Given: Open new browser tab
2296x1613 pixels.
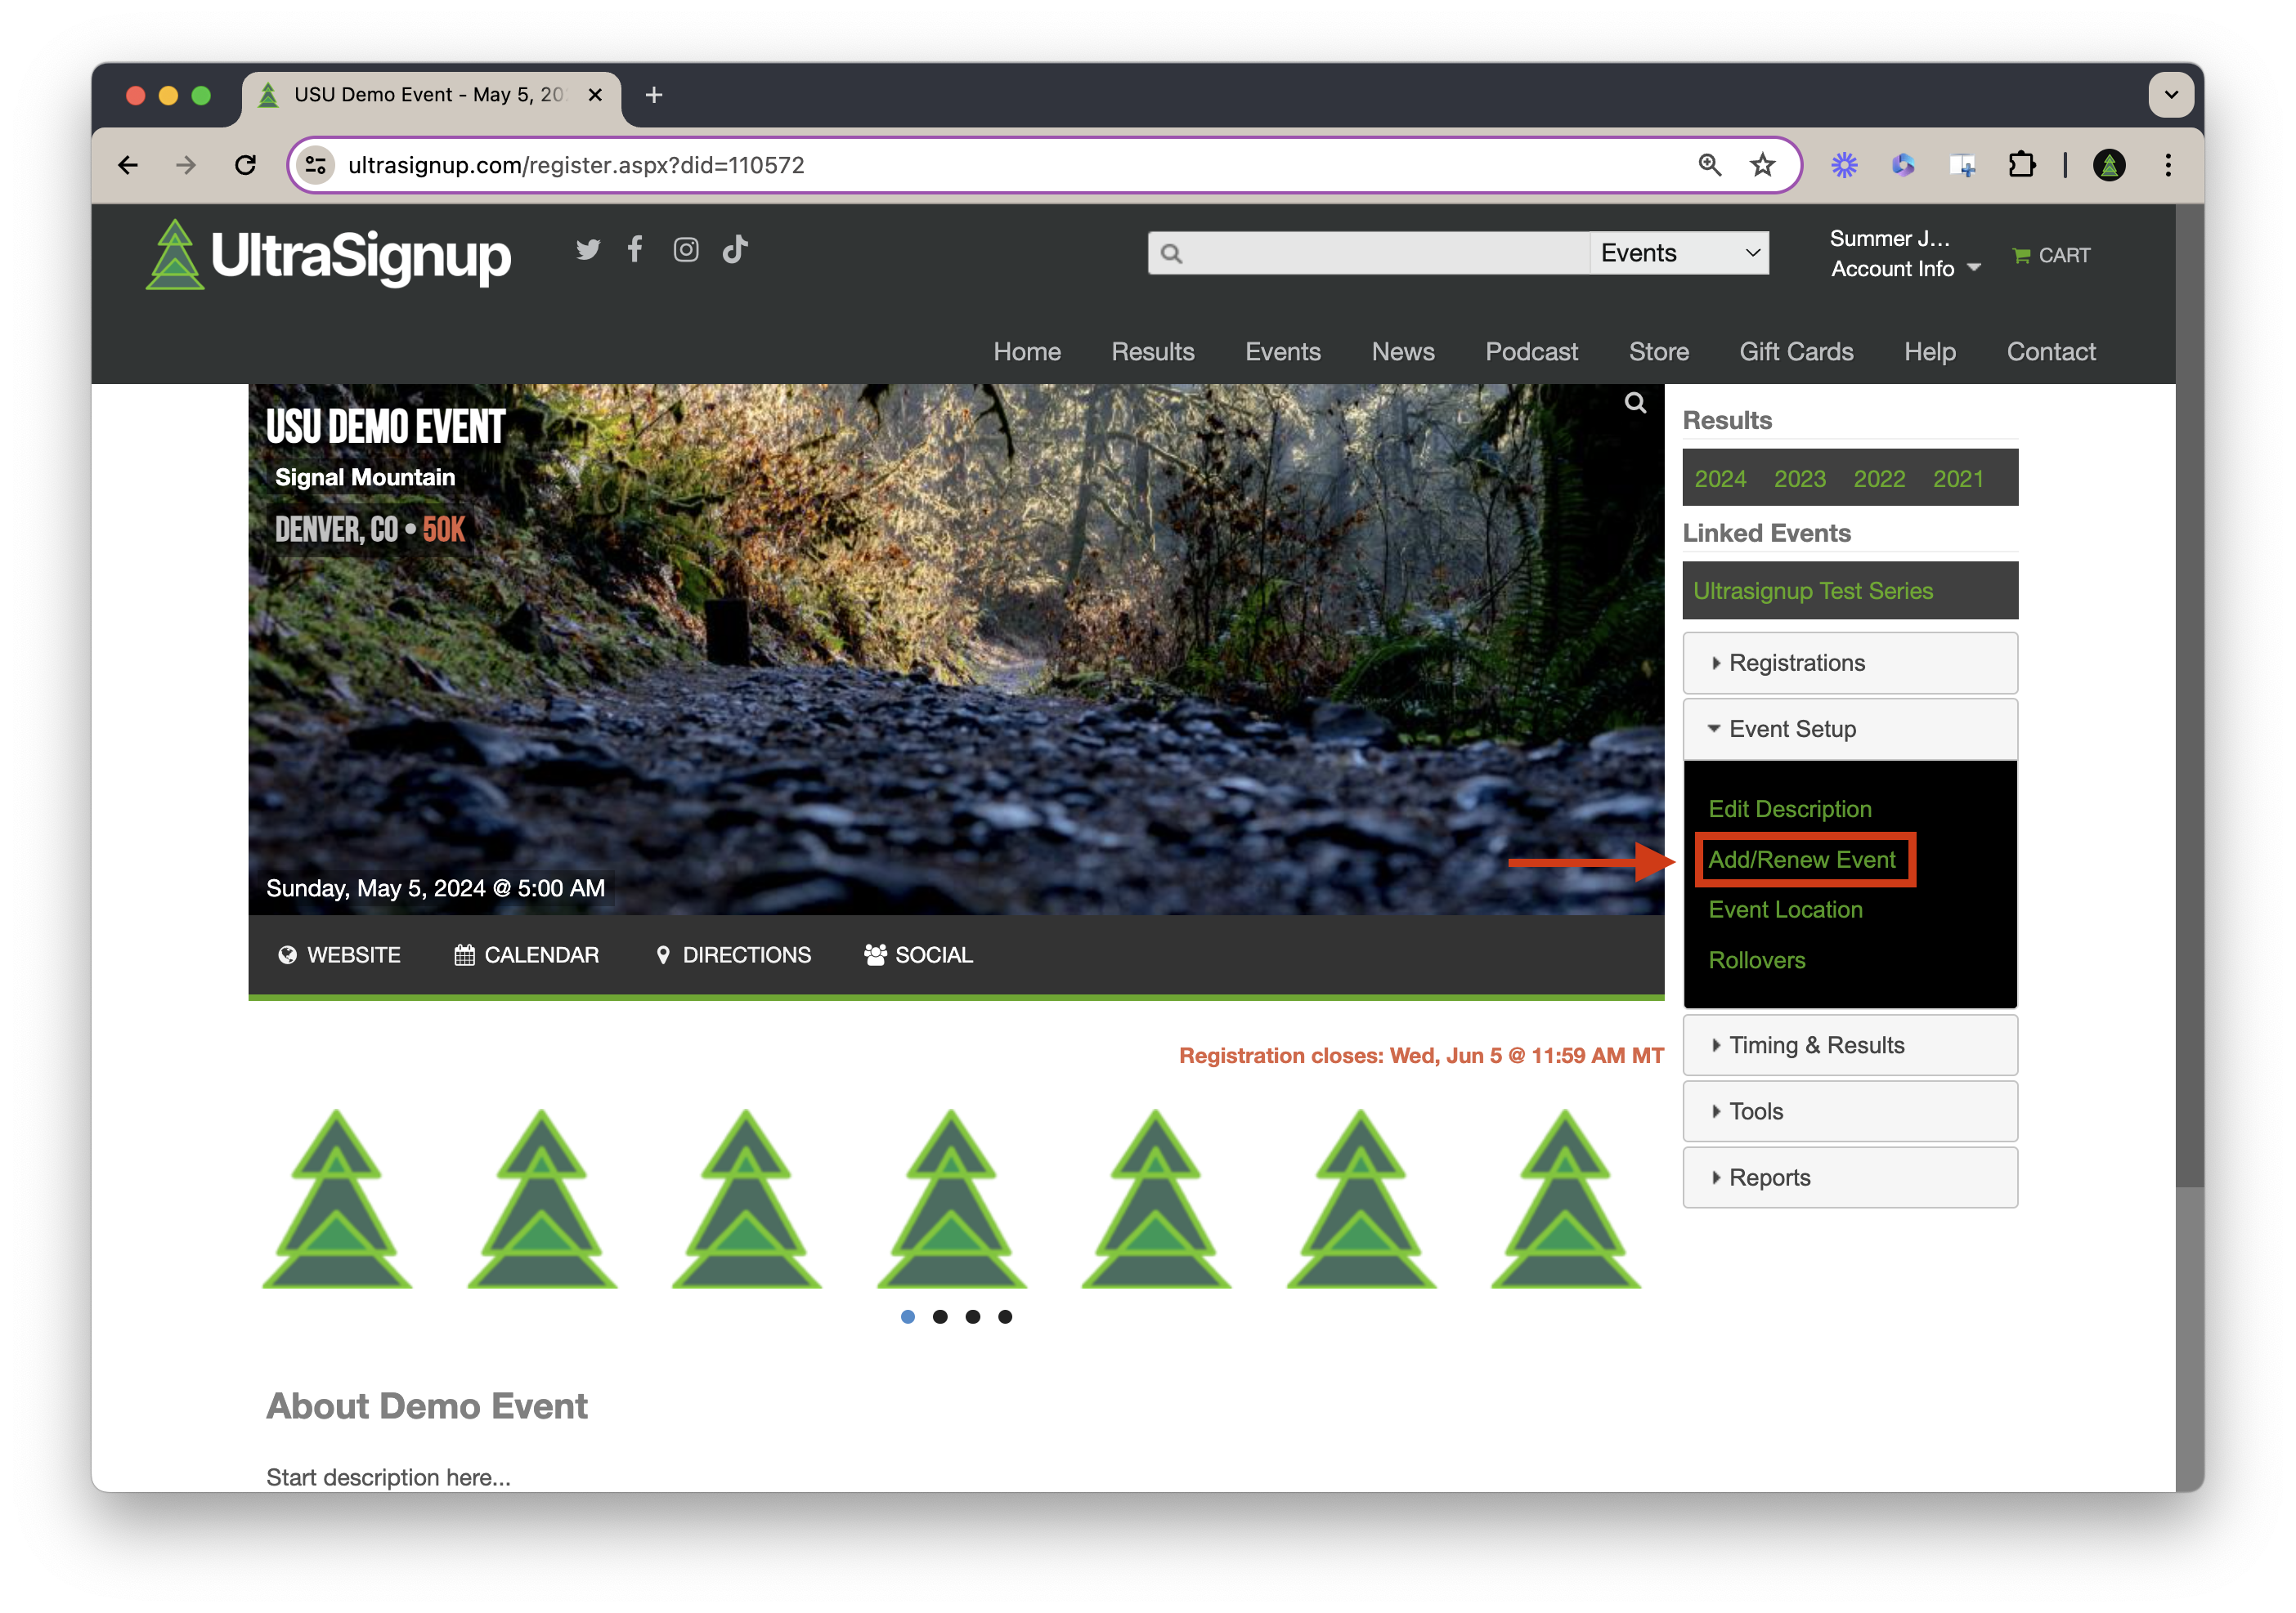Looking at the screenshot, I should click(654, 95).
